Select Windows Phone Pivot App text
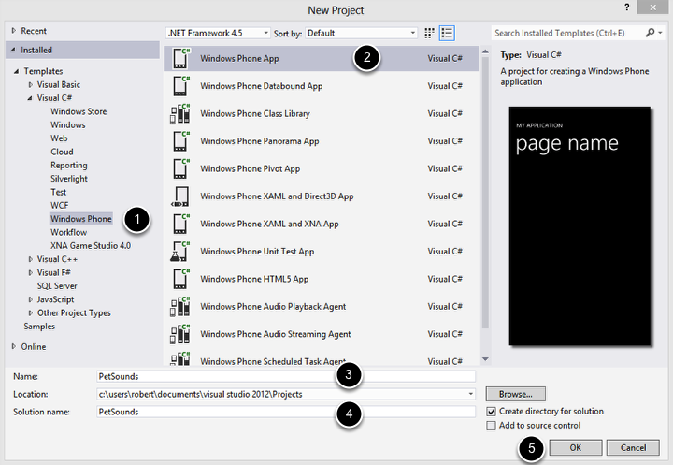Image resolution: width=673 pixels, height=465 pixels. pyautogui.click(x=250, y=169)
